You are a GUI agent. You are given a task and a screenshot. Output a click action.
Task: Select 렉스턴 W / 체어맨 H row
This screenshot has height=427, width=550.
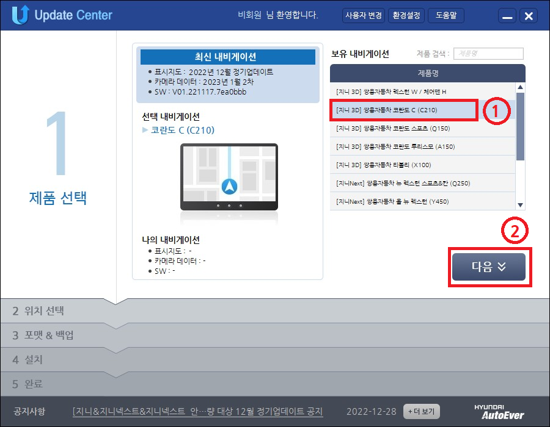(423, 91)
